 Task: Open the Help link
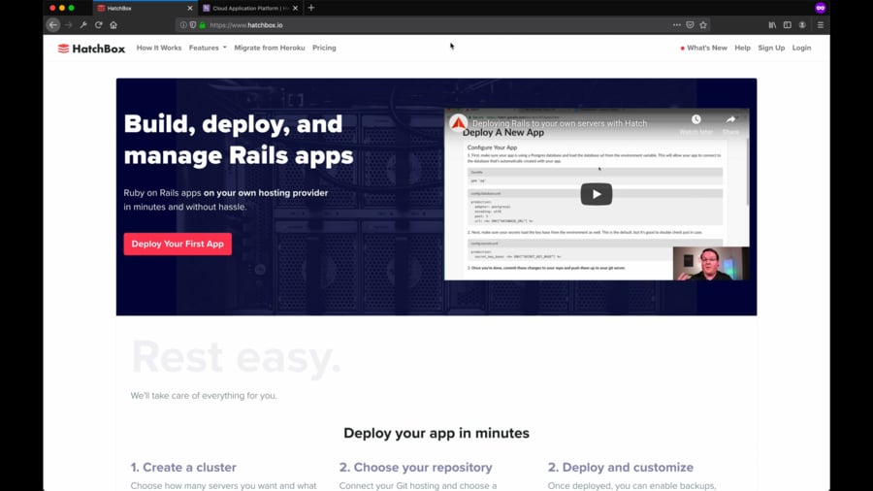(742, 48)
